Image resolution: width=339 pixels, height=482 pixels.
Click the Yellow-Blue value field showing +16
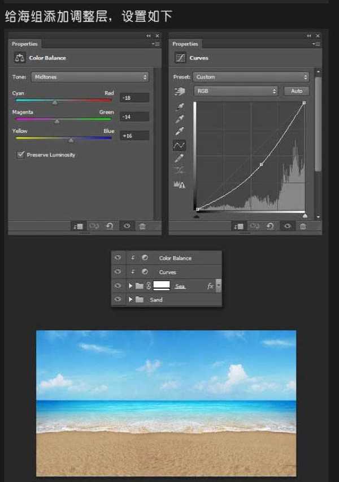click(x=134, y=136)
